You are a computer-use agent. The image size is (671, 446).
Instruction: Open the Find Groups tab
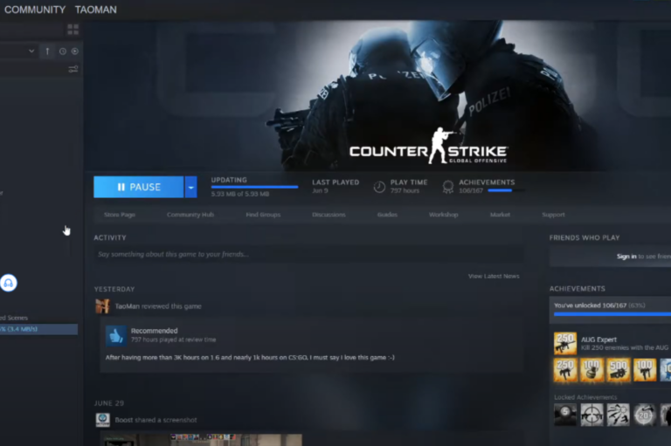tap(263, 215)
